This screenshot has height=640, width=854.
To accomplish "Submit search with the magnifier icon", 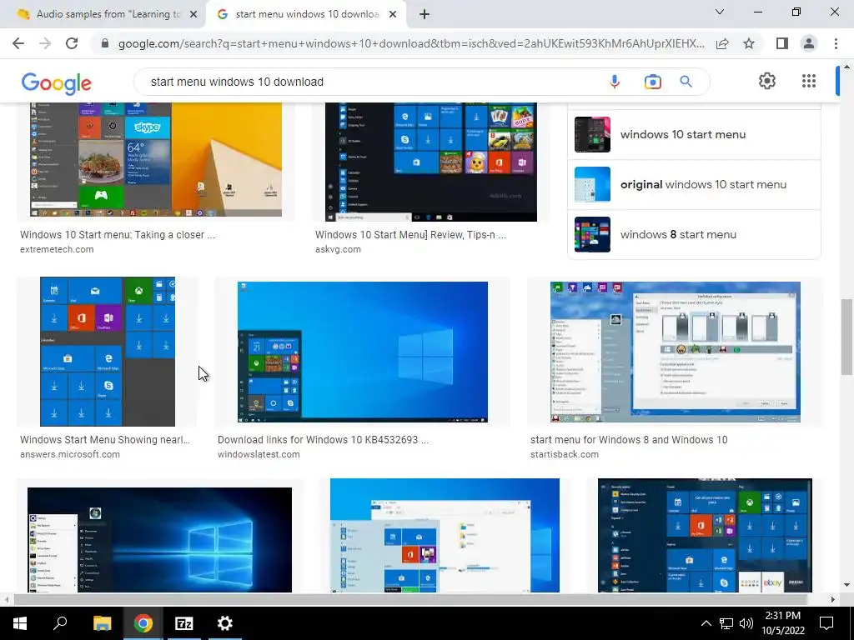I will pyautogui.click(x=686, y=82).
